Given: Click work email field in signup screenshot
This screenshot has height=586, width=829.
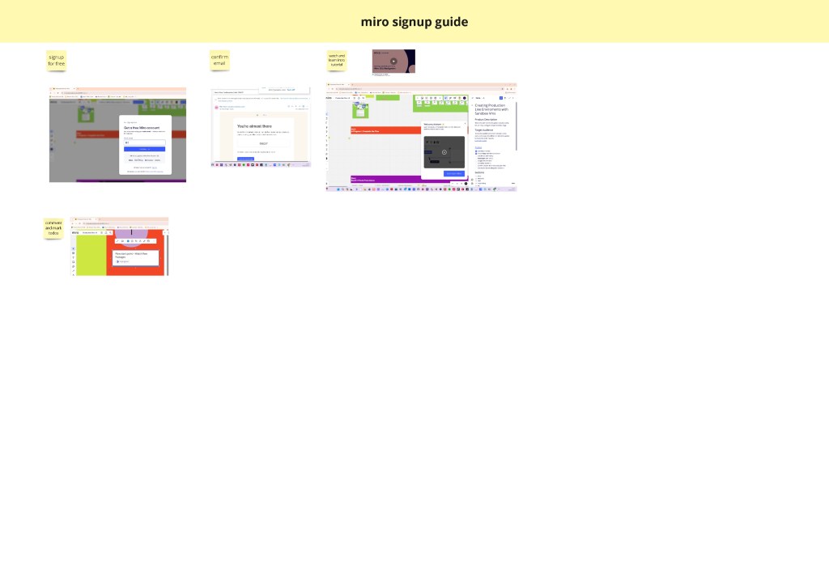Looking at the screenshot, I should (x=144, y=142).
